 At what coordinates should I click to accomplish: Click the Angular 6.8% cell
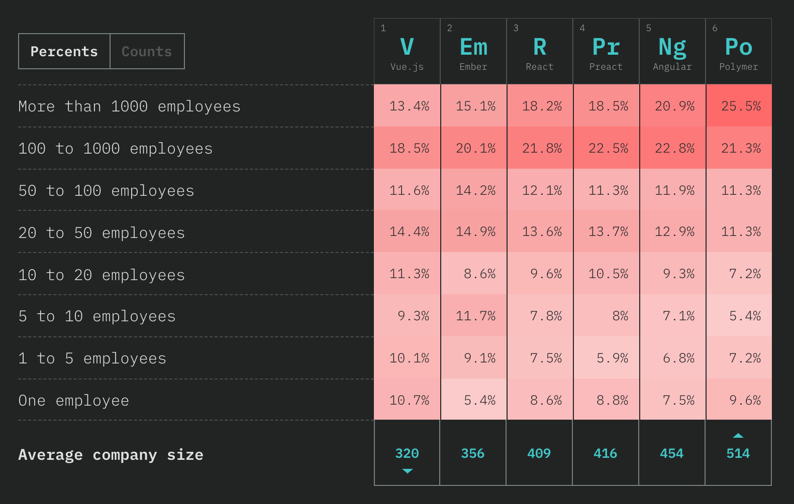coord(672,358)
